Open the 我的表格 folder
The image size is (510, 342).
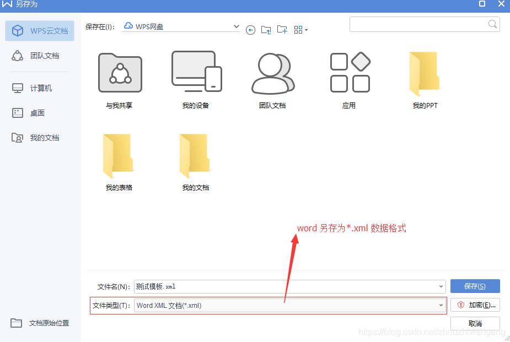[x=119, y=162]
